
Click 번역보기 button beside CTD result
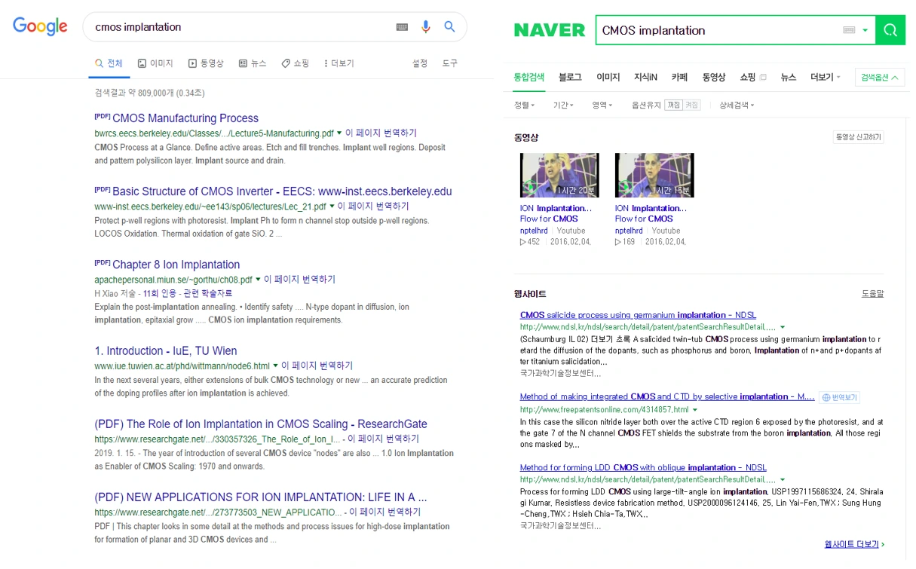839,397
